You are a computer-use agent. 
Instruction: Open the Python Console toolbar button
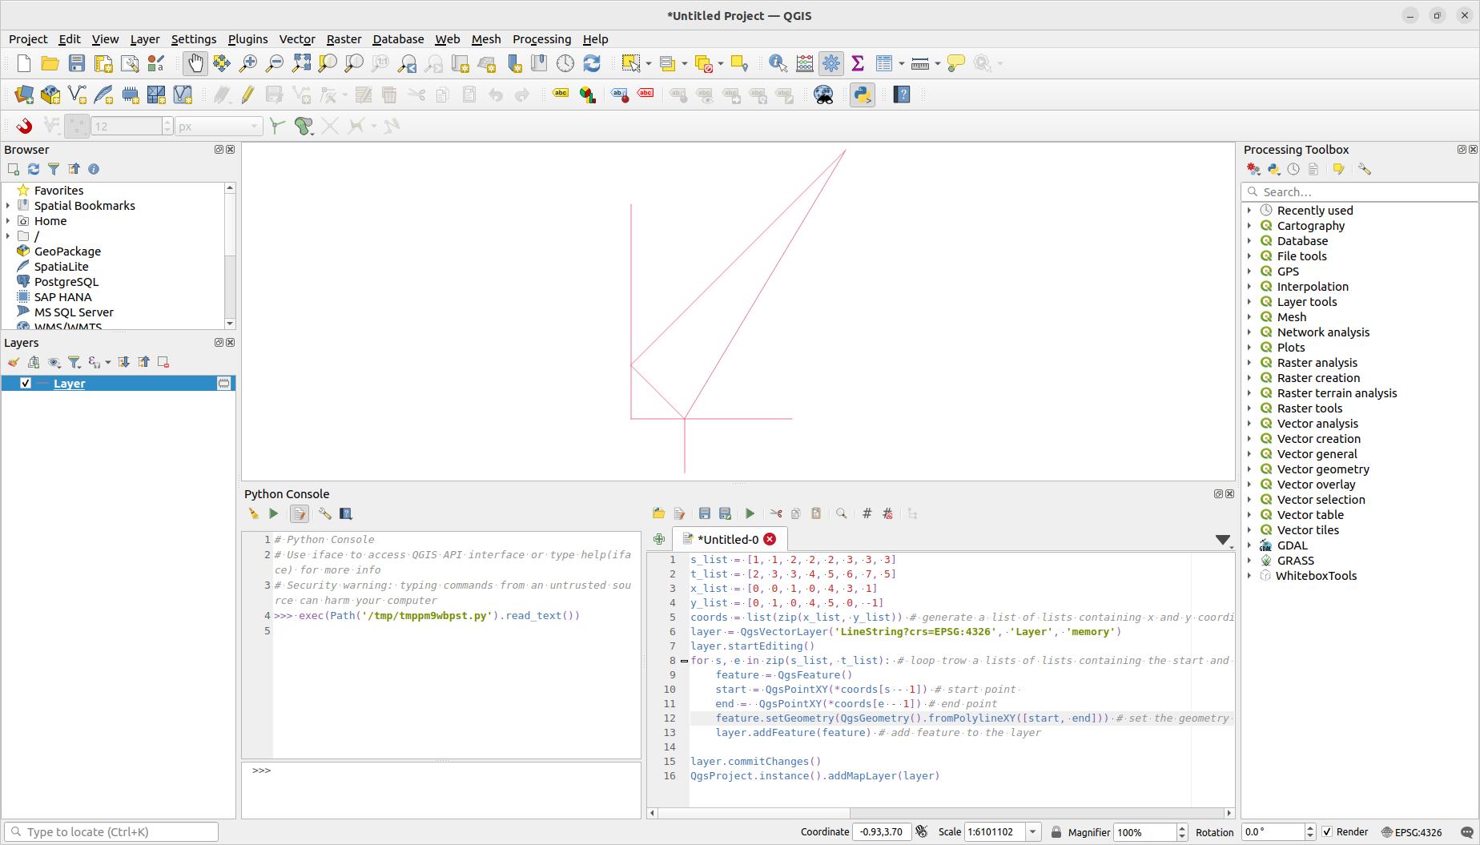(x=863, y=95)
